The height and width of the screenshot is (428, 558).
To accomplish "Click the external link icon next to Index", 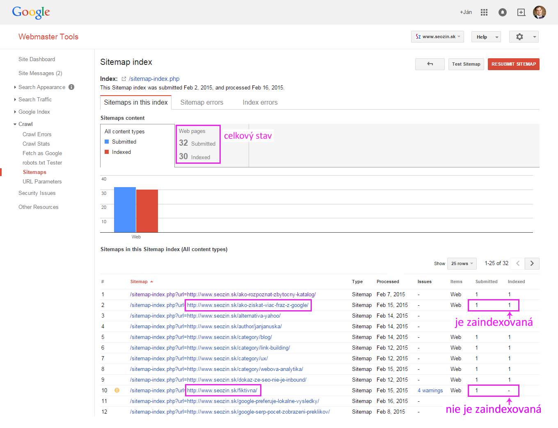I will coord(123,79).
